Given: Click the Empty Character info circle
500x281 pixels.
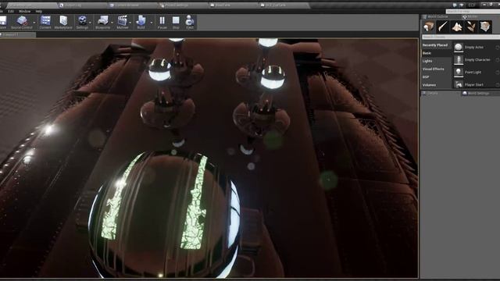Looking at the screenshot, I should coord(498,59).
